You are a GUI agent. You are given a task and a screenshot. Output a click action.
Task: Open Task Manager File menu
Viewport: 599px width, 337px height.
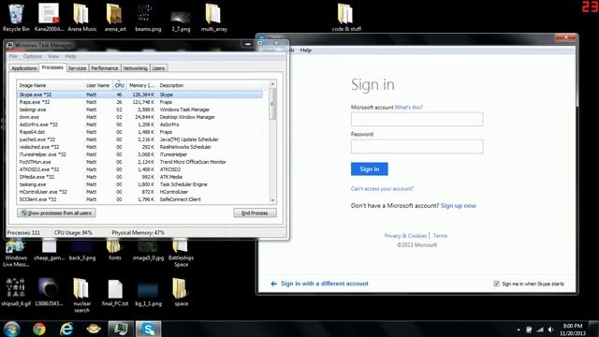pos(13,56)
